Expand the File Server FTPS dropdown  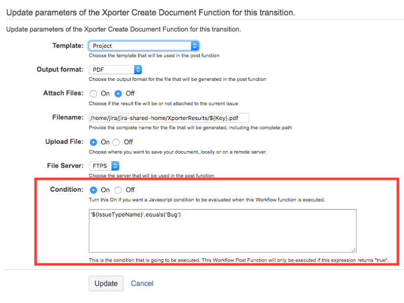tap(104, 166)
